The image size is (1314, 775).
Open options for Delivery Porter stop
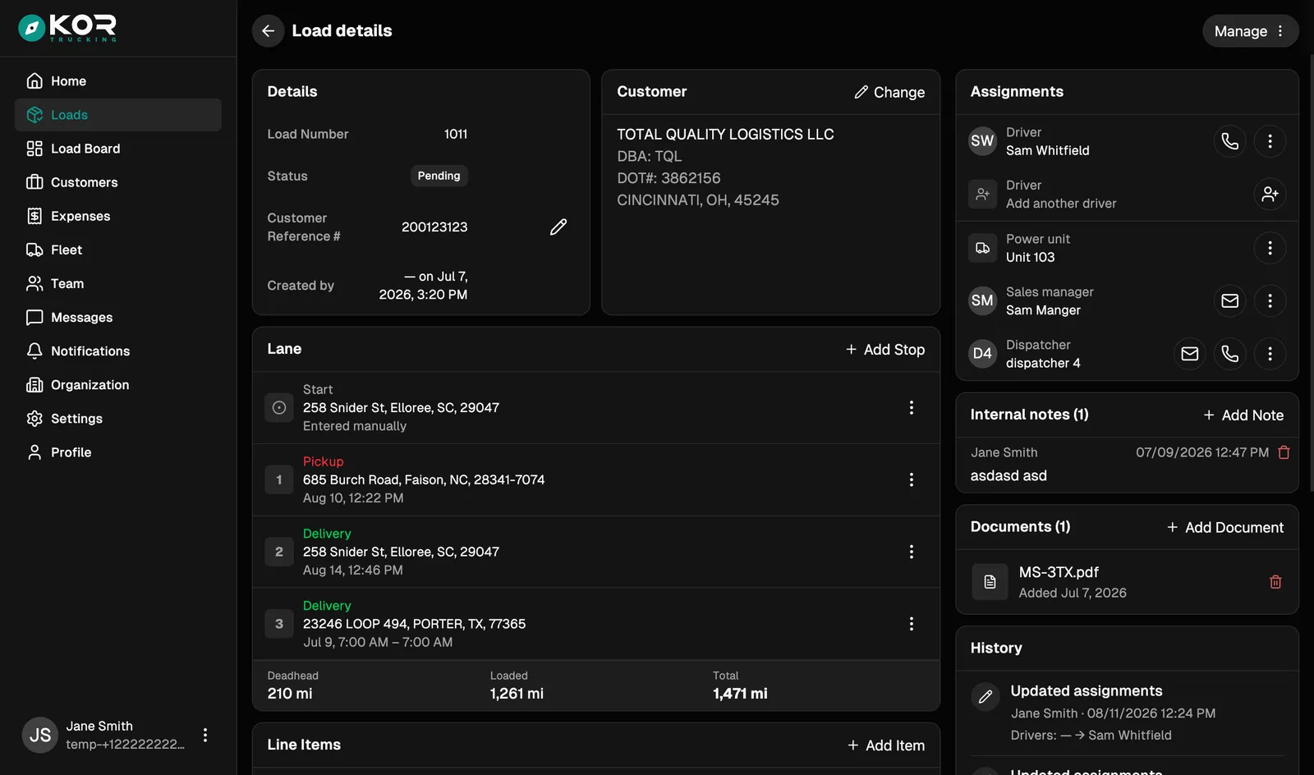911,624
